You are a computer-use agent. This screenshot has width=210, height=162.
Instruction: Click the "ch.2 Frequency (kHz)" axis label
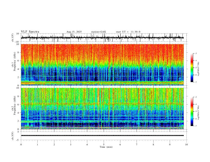[14, 105]
